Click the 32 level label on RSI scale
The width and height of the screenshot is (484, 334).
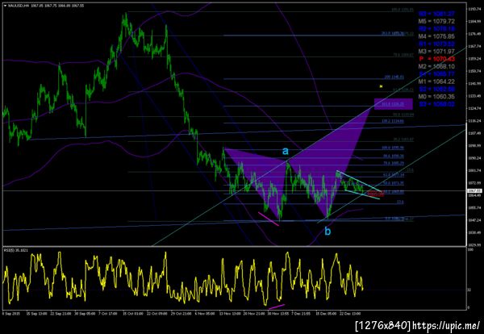tap(469, 290)
